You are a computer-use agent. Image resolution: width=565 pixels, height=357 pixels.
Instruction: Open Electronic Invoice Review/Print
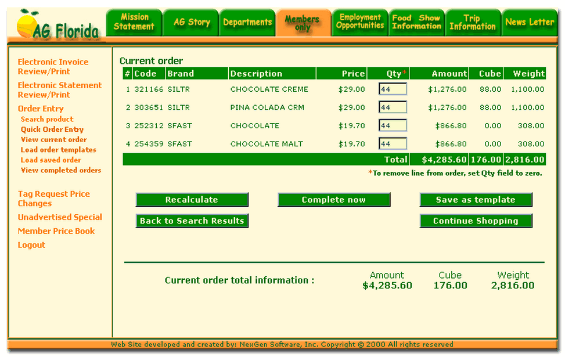53,66
